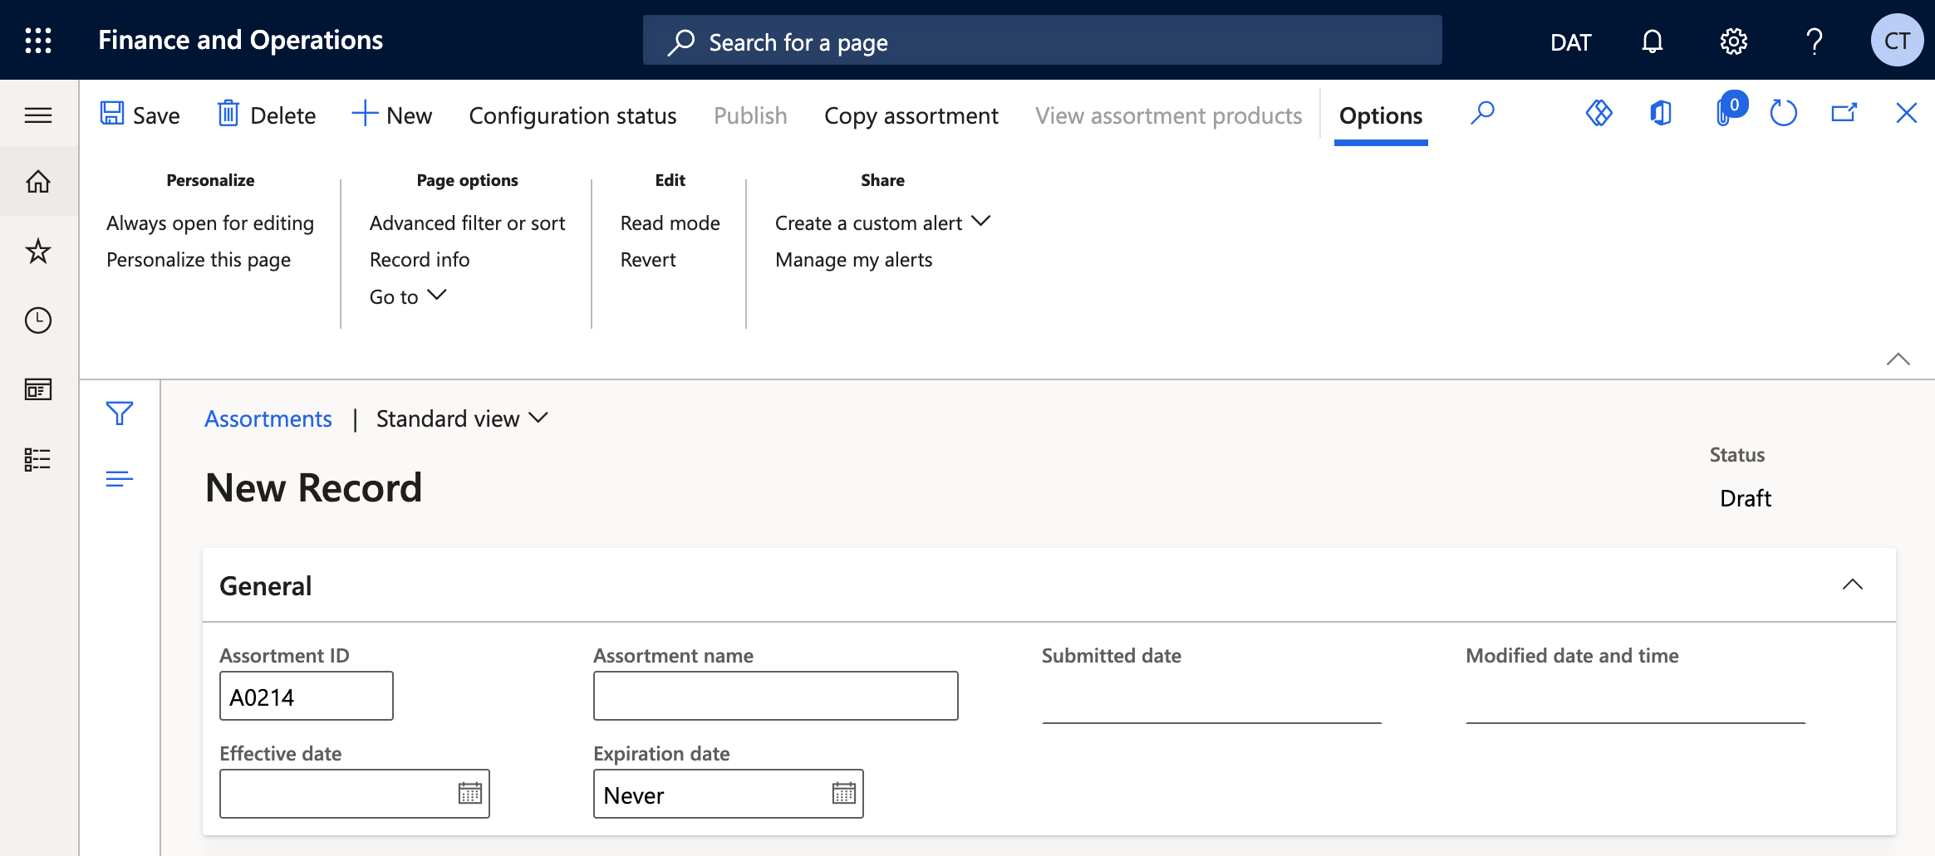Image resolution: width=1935 pixels, height=856 pixels.
Task: Open Modules list icon in sidebar
Action: pos(38,459)
